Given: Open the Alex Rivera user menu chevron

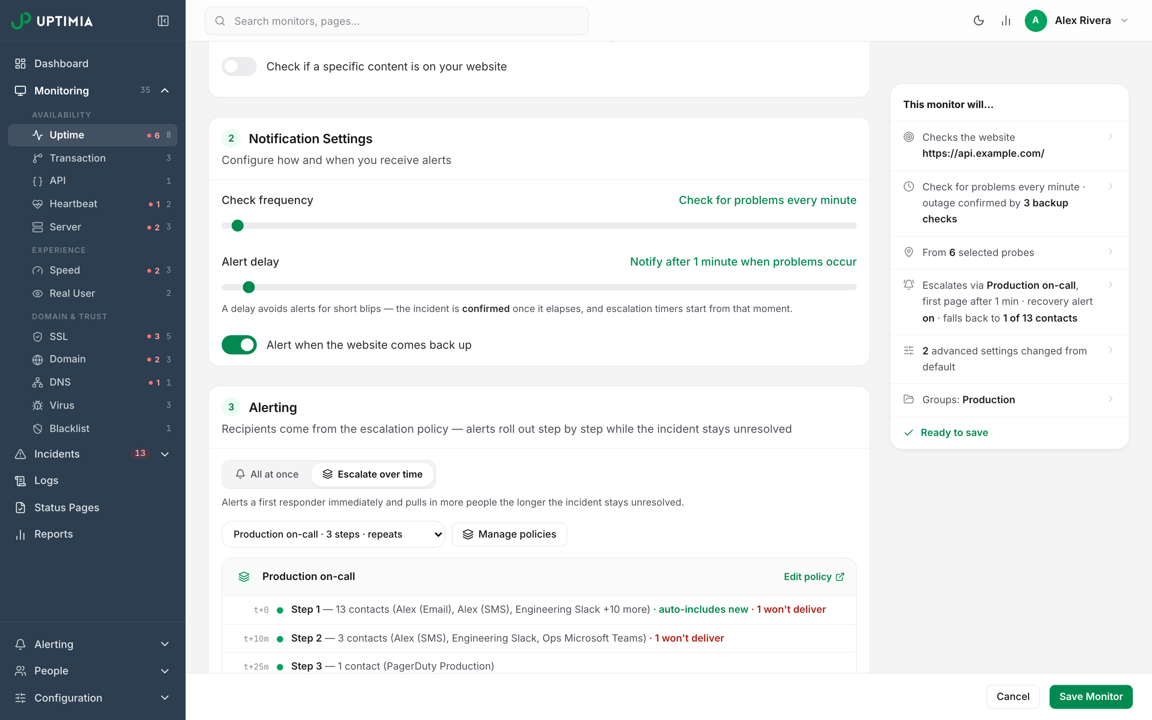Looking at the screenshot, I should click(1124, 20).
